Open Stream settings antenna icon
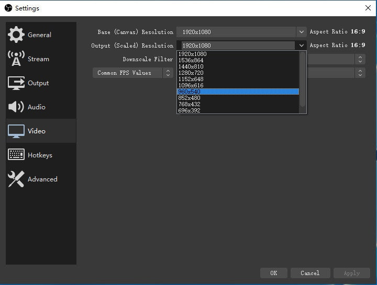This screenshot has width=377, height=285. (x=16, y=59)
